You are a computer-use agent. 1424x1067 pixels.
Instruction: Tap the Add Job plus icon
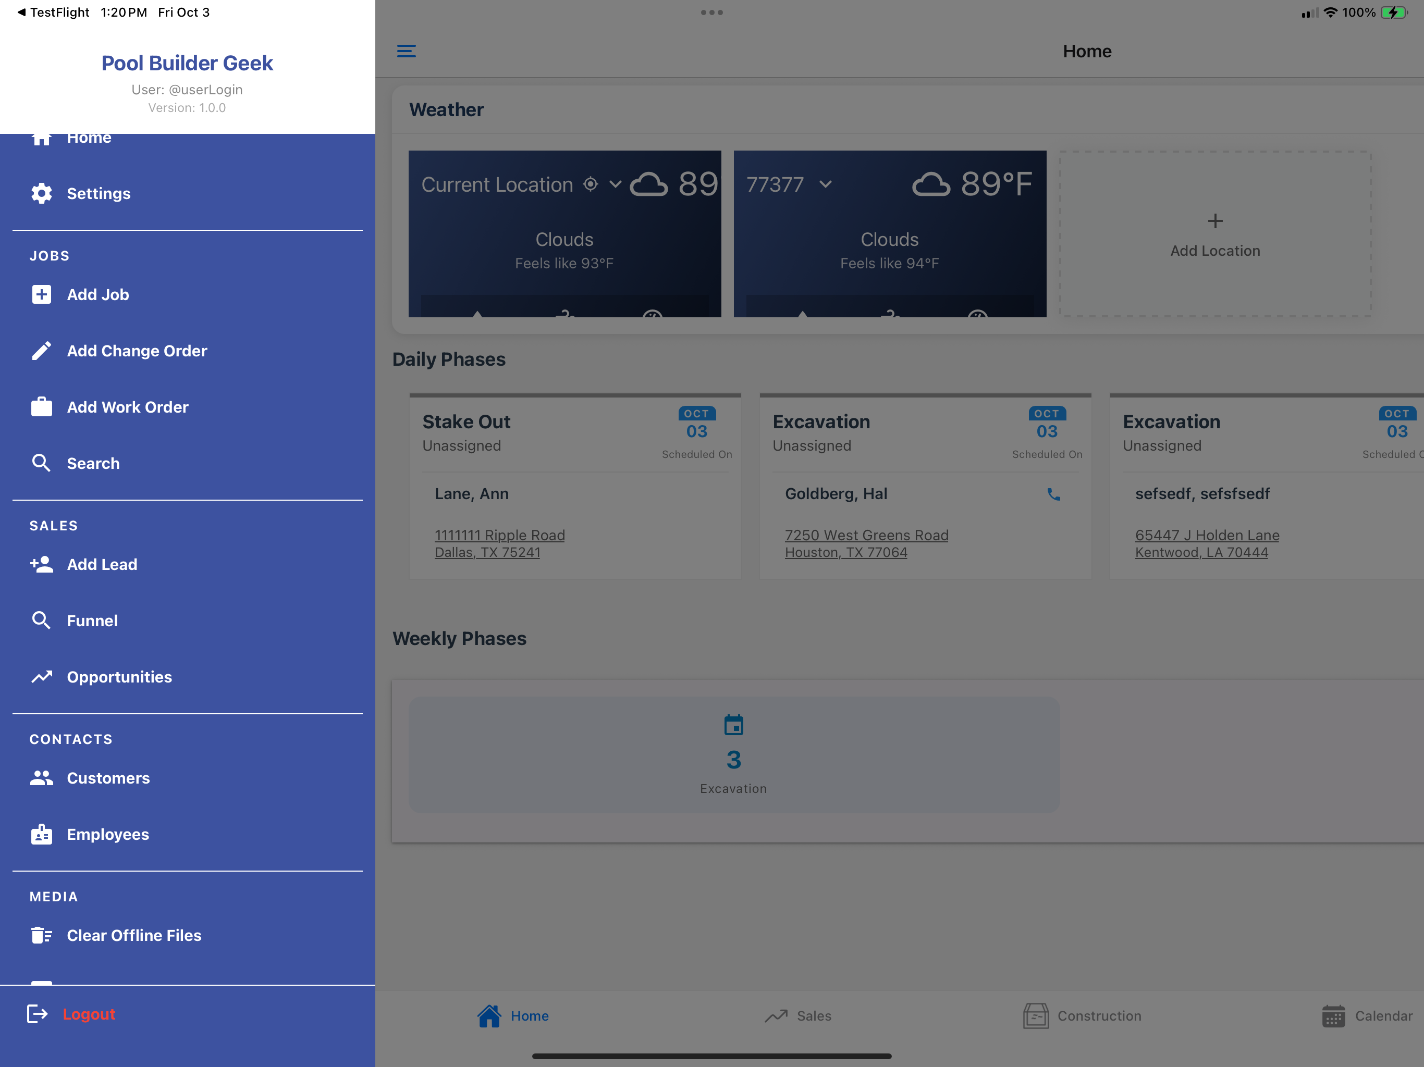(42, 295)
